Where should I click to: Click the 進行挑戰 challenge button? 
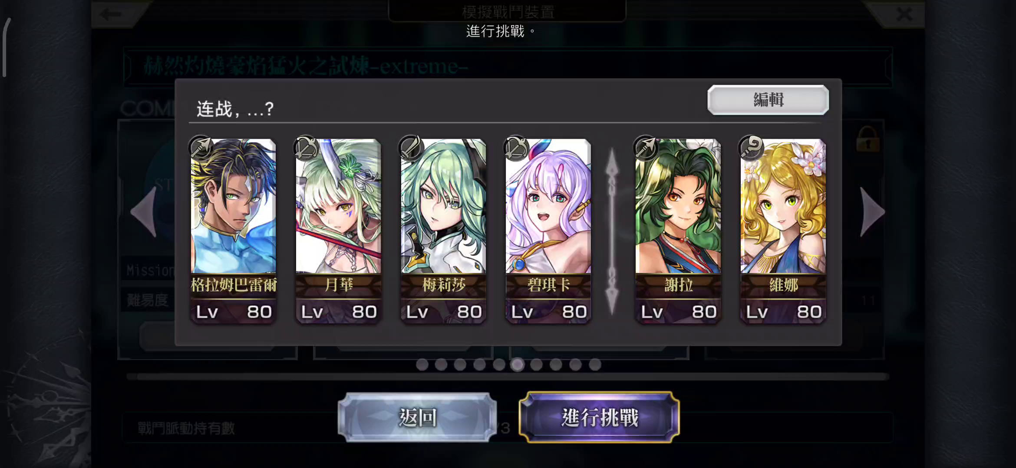click(599, 417)
